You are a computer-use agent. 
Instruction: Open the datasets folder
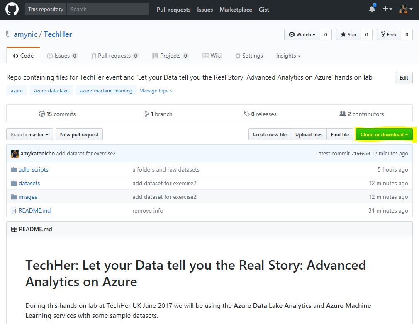click(29, 183)
